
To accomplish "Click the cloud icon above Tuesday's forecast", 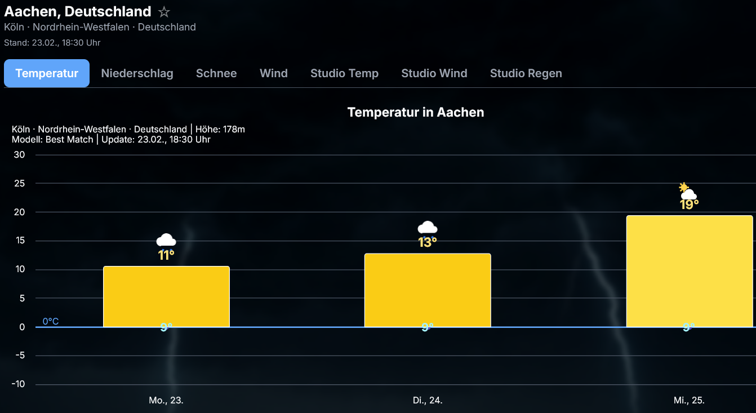I will pos(428,227).
